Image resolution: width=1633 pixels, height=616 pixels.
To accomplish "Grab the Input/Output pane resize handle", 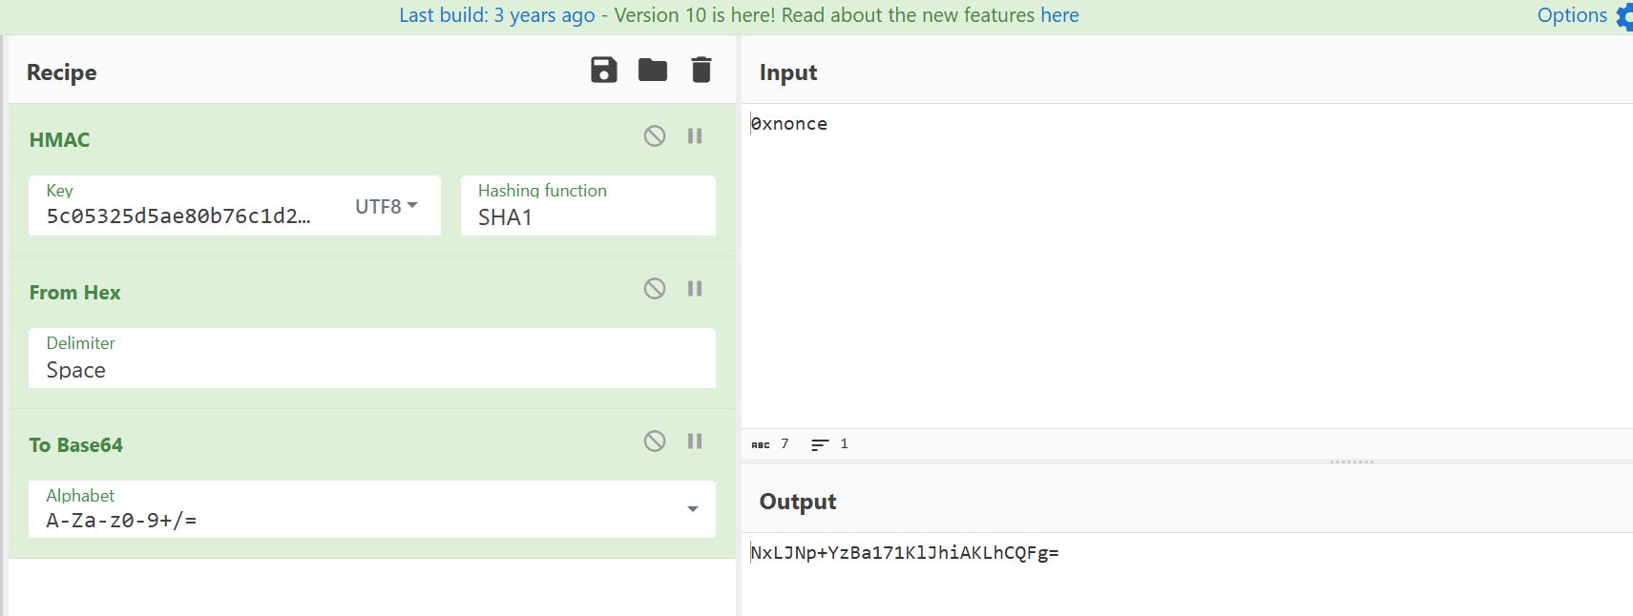I will coord(1351,462).
